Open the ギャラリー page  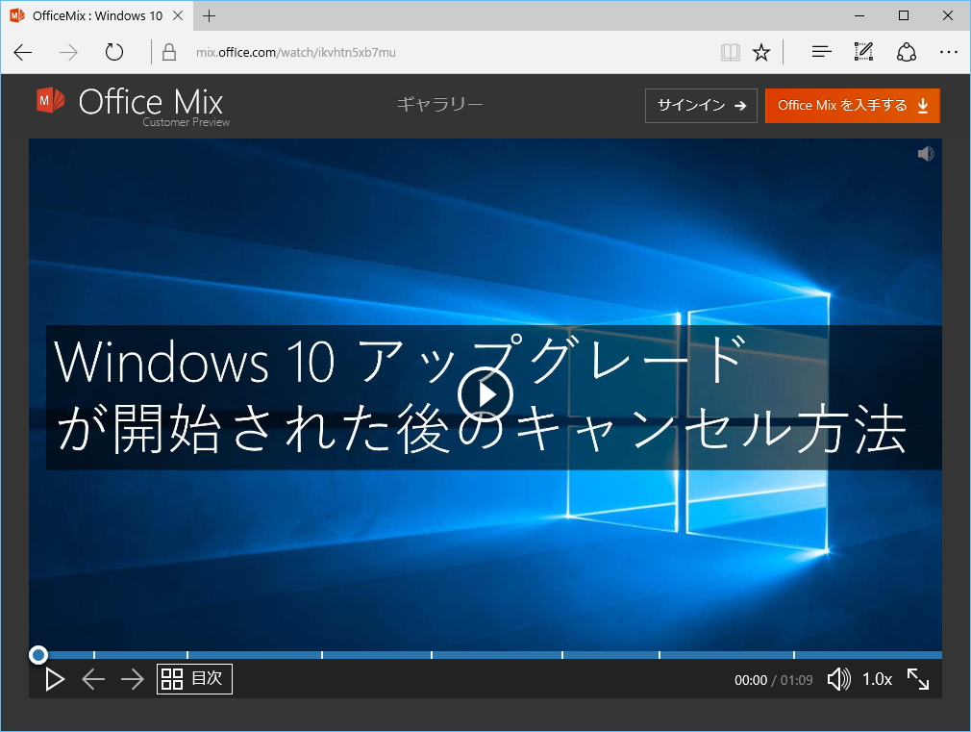(x=438, y=104)
